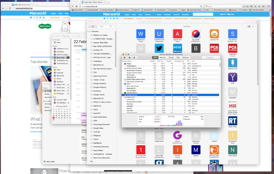Switch Safari favorites to star view
This screenshot has width=274, height=174.
click(249, 26)
